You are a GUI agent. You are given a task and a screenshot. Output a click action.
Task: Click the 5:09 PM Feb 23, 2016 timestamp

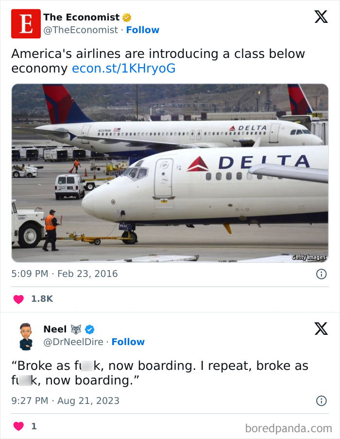point(65,274)
